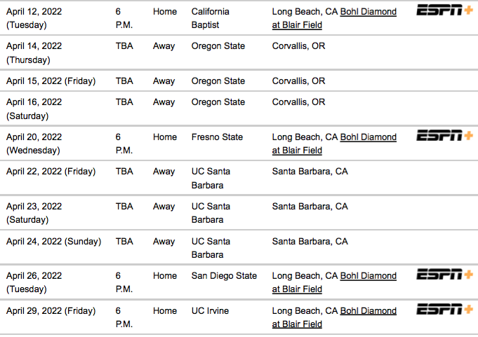Image resolution: width=478 pixels, height=337 pixels.
Task: Click ESPN+ logo for California Baptist game
Action: [445, 10]
